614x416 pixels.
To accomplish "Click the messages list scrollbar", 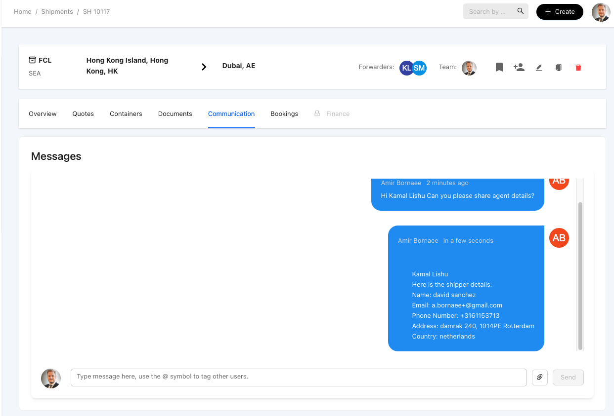I will coord(580,275).
